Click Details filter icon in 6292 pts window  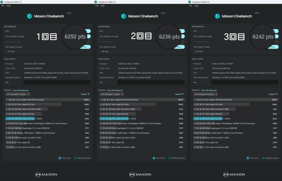(x=88, y=94)
